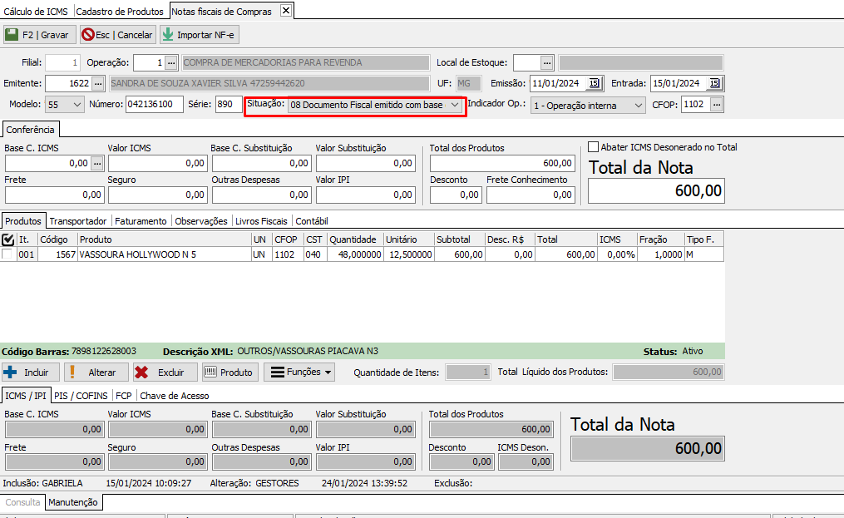This screenshot has height=518, width=844.
Task: Switch to the Transportador tab
Action: click(77, 221)
